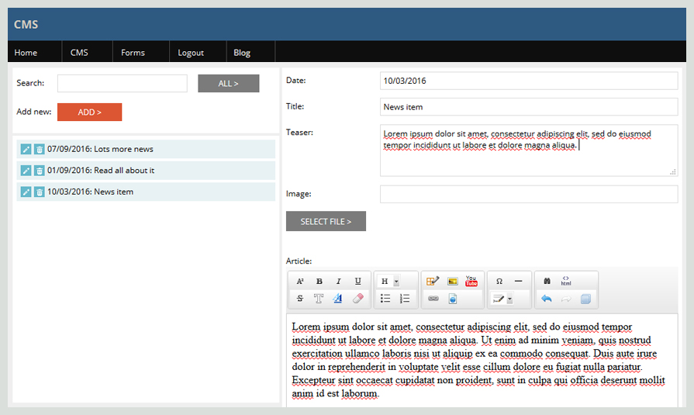
Task: Click inside the Teaser text area
Action: [x=529, y=150]
